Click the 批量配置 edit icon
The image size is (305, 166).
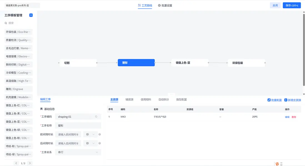click(269, 100)
